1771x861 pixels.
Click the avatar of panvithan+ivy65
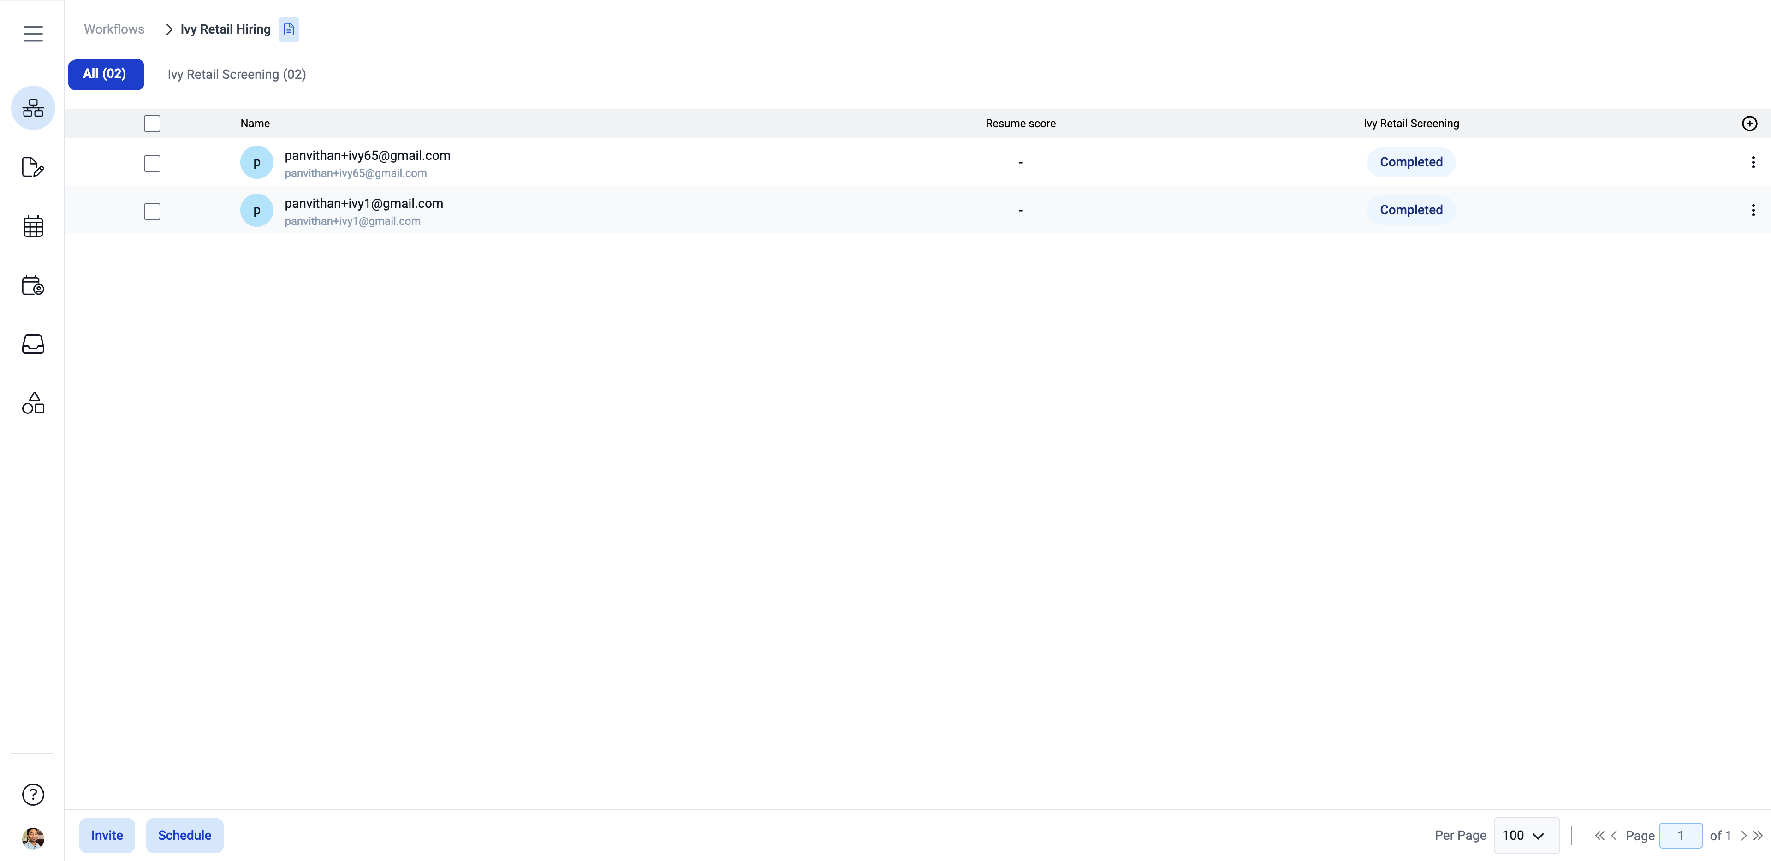point(256,162)
